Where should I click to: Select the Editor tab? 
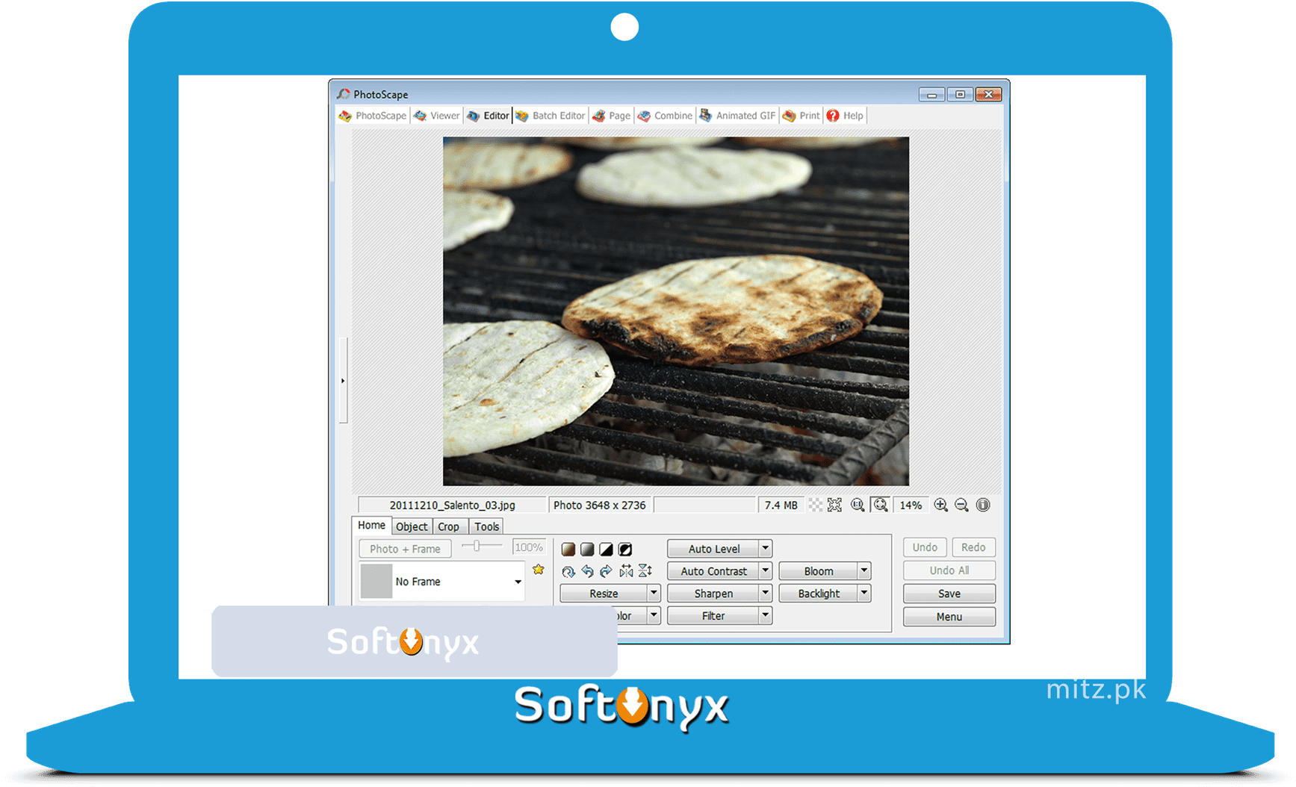coord(489,116)
